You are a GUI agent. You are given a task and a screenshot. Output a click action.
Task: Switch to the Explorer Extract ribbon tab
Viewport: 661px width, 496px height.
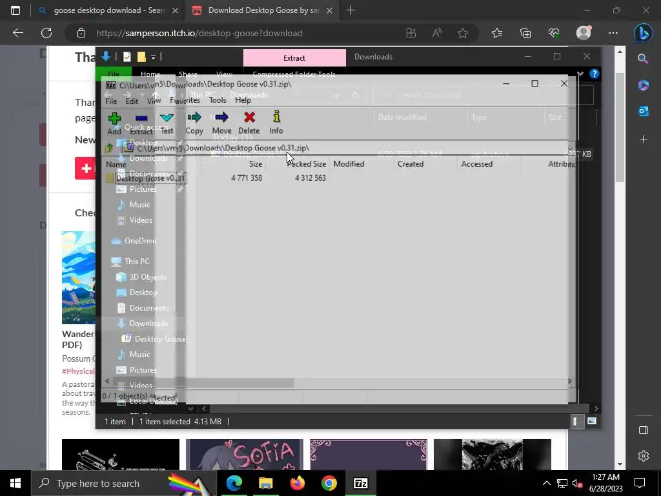(x=294, y=57)
